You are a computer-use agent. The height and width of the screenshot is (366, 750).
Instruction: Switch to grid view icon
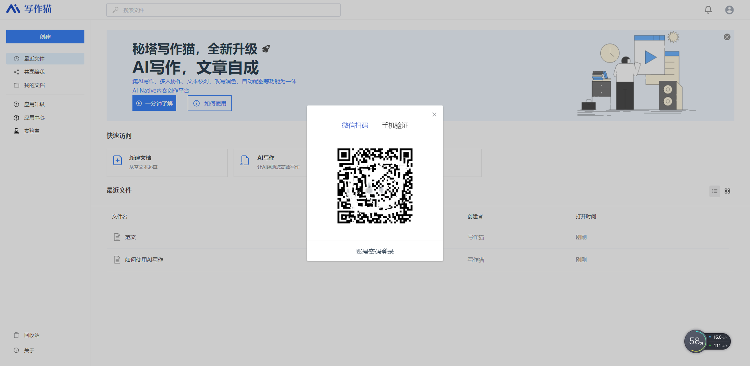tap(727, 191)
